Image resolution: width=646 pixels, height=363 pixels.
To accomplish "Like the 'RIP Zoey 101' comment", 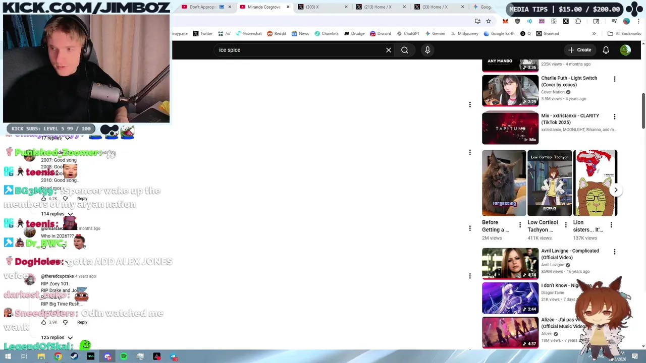I will click(43, 322).
